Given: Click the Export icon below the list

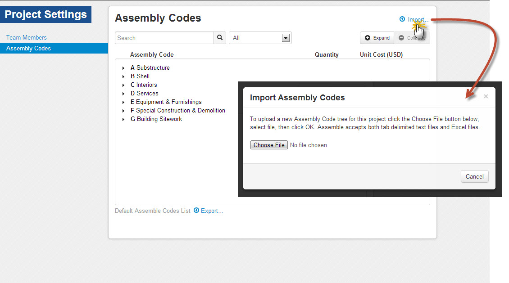Looking at the screenshot, I should click(196, 211).
